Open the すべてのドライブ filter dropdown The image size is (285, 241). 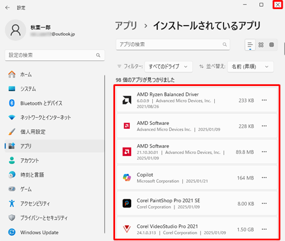pos(169,67)
